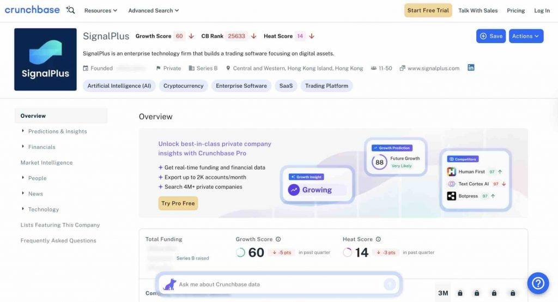Click Log In link
Screen dimensions: 558x302
coord(542,11)
